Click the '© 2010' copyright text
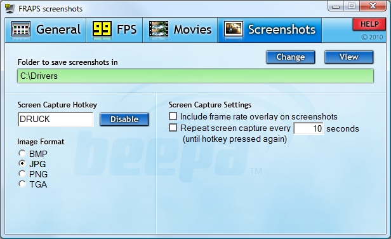391x239 pixels. click(x=372, y=38)
